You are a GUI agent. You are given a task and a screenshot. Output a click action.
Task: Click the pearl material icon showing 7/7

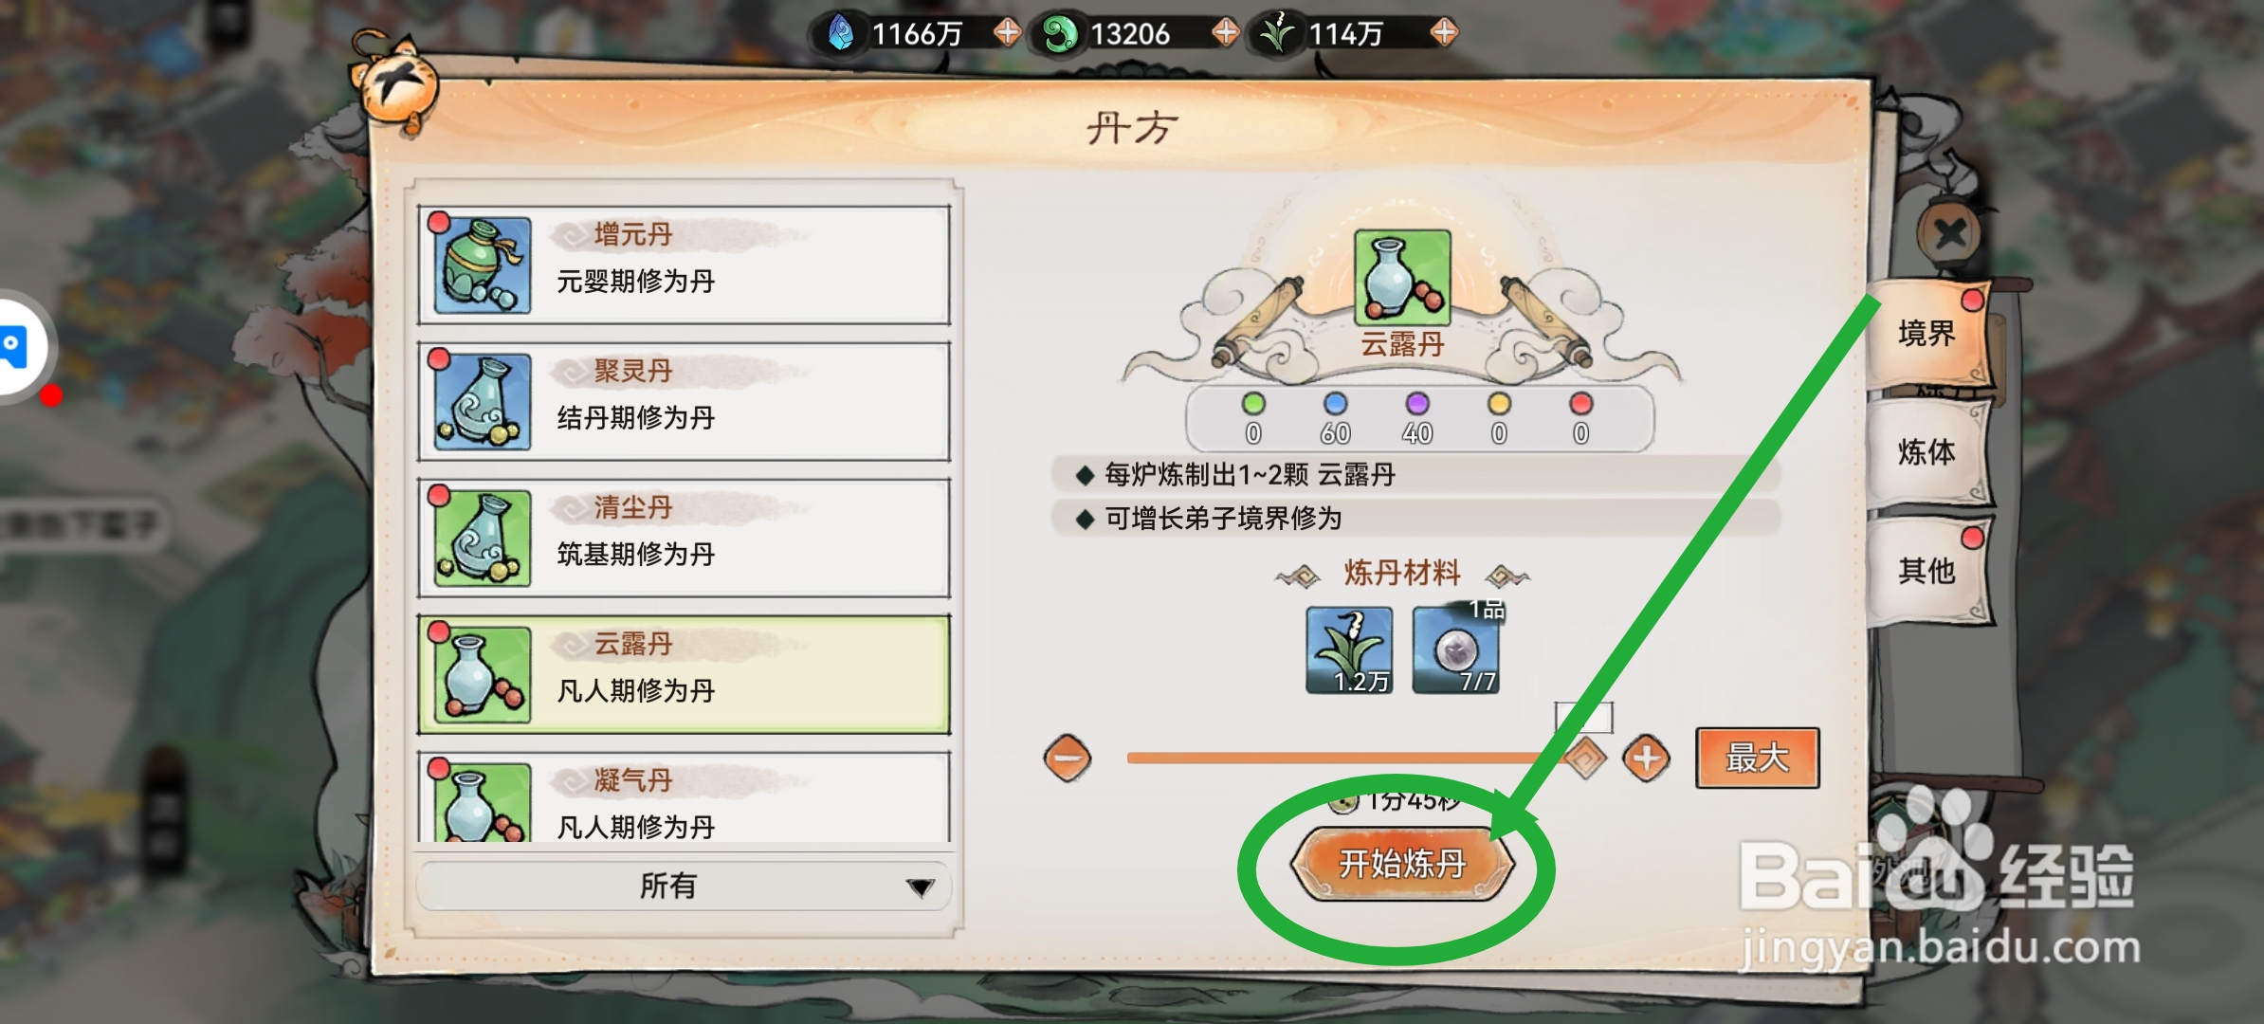click(1455, 650)
